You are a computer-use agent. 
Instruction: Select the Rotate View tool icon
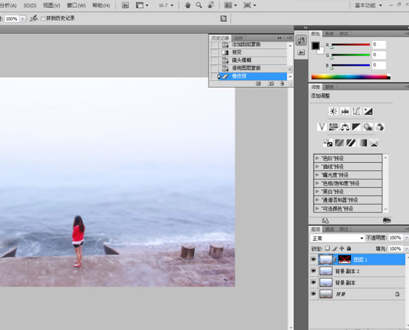point(211,5)
